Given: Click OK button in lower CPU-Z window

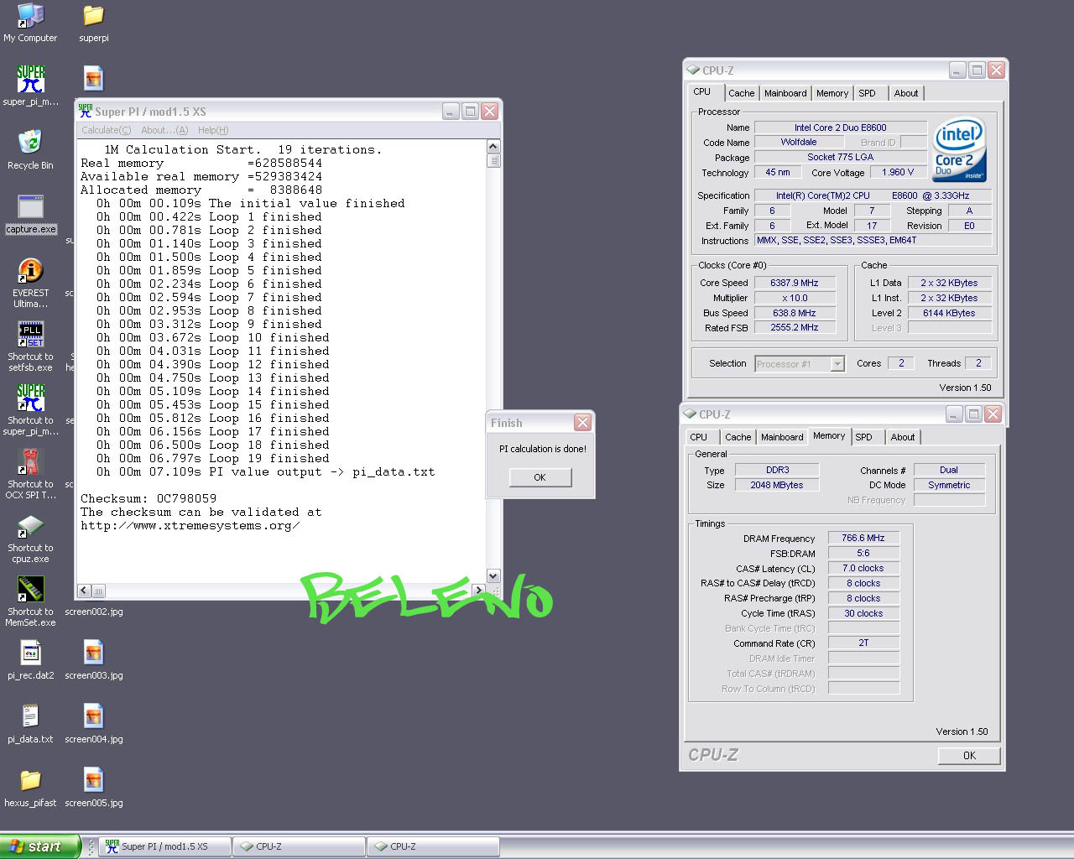Looking at the screenshot, I should click(969, 755).
